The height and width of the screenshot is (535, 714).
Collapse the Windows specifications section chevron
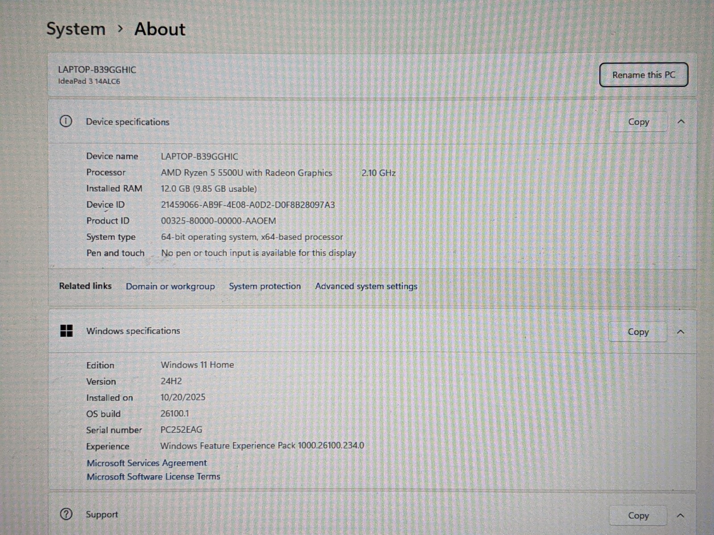681,332
